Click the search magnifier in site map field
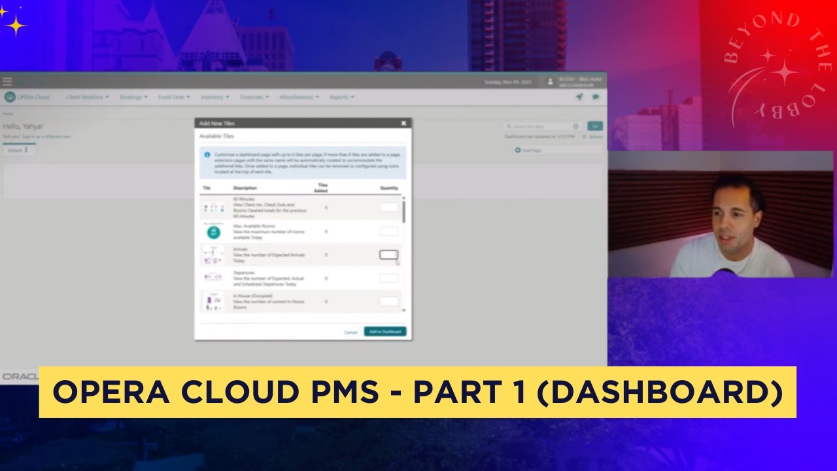The width and height of the screenshot is (837, 471). point(508,126)
